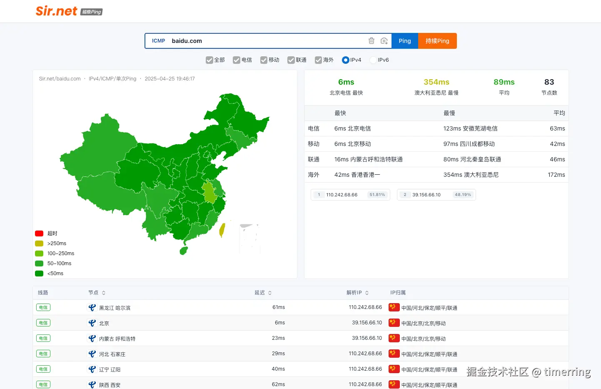
Task: Click the carrier icon next to 北京 node
Action: point(92,323)
